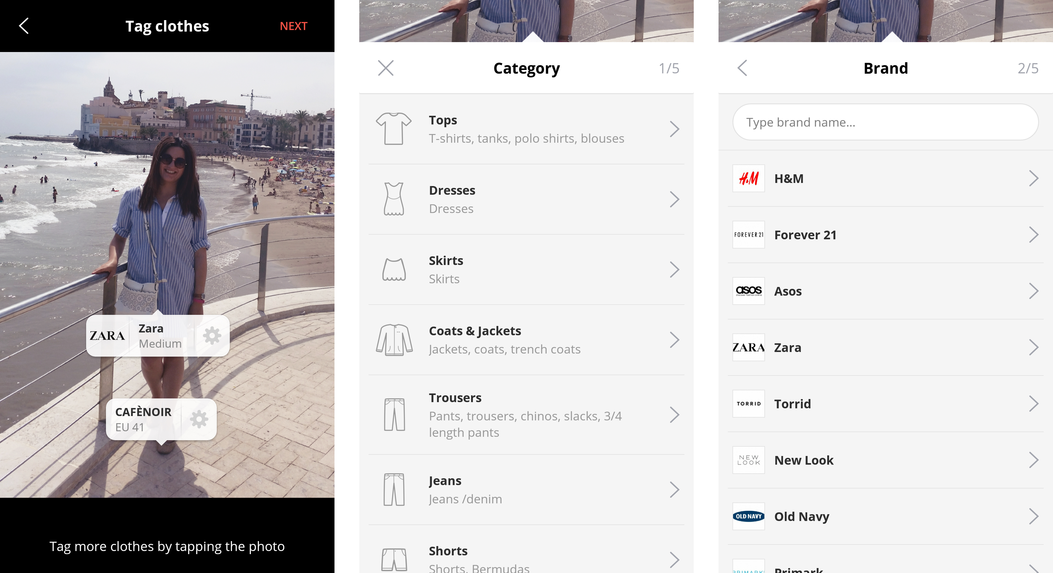Expand Trousers category chevron

click(674, 415)
